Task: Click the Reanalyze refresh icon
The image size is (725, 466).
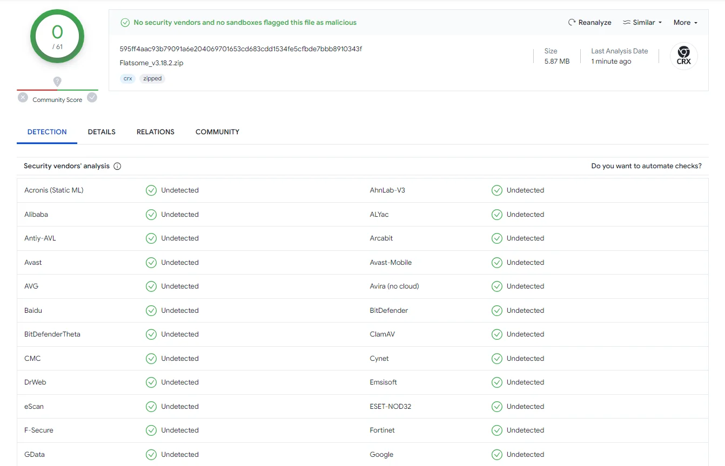Action: pyautogui.click(x=572, y=23)
